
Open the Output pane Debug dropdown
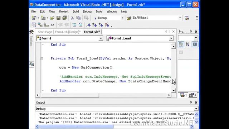(x=196, y=109)
